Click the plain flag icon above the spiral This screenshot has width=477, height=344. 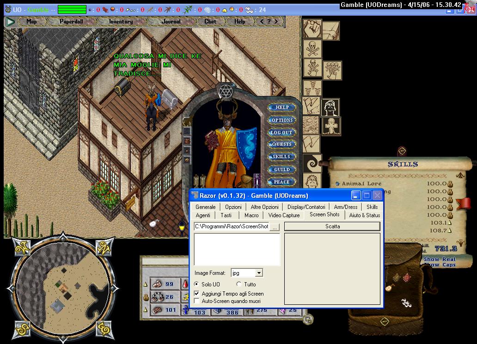click(x=311, y=144)
